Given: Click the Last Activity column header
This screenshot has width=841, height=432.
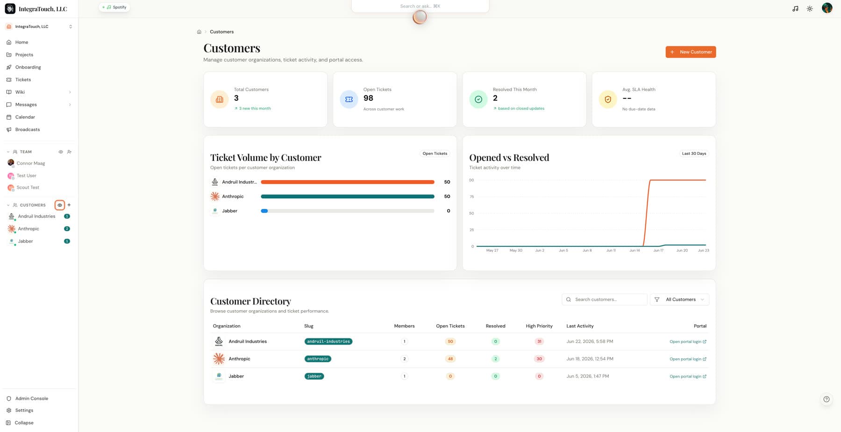Looking at the screenshot, I should coord(580,326).
